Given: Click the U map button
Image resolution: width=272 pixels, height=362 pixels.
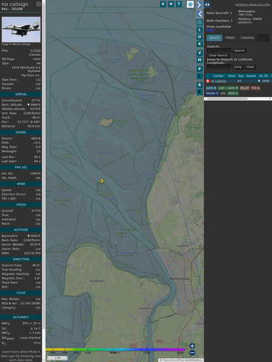Looking at the screenshot, I should click(163, 4).
